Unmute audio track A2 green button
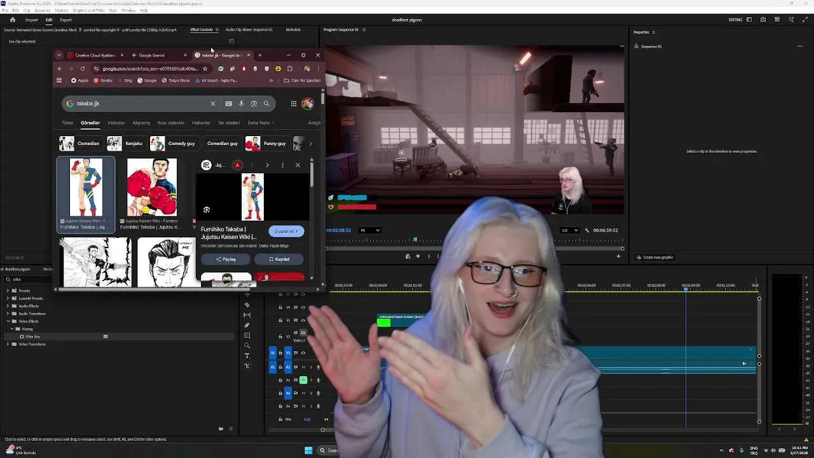Viewport: 814px width, 458px height. click(303, 380)
